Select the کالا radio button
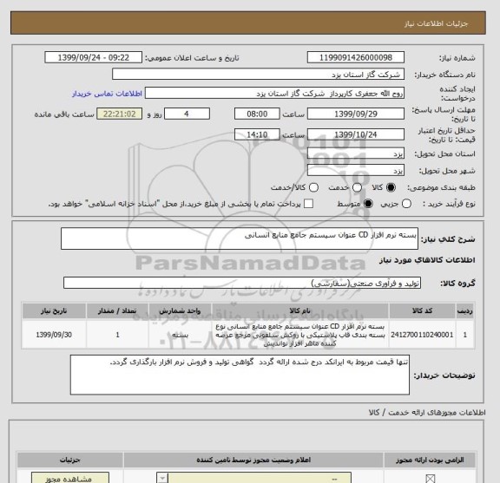This screenshot has height=483, width=500. 391,187
